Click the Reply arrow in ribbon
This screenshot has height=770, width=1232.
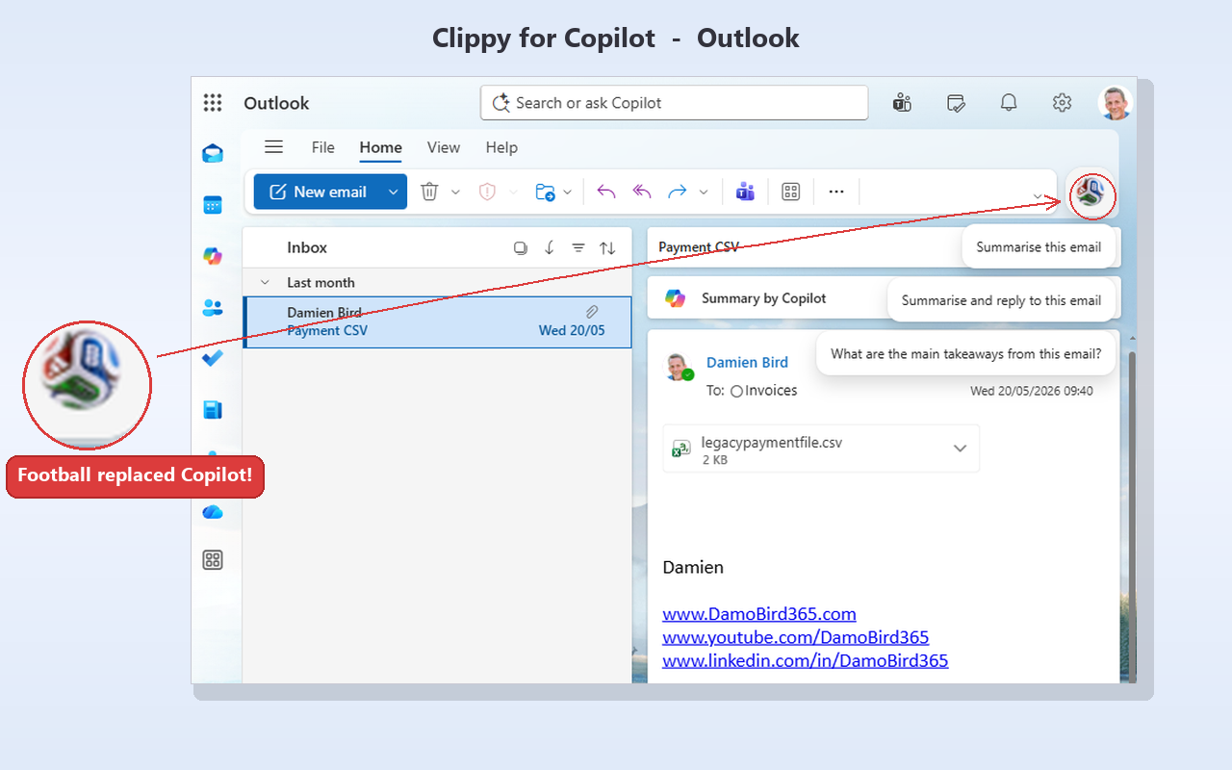[x=606, y=192]
